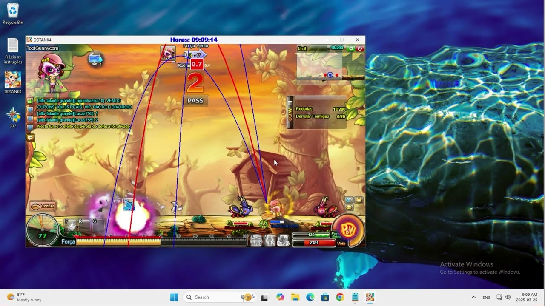Click the Confiar auto-play button

point(43,206)
